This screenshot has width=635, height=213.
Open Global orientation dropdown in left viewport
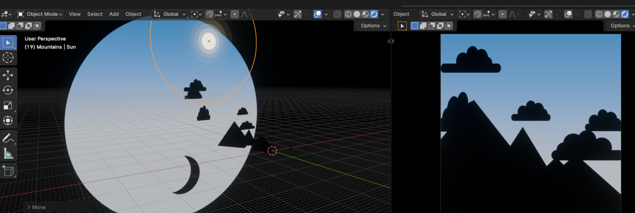170,14
